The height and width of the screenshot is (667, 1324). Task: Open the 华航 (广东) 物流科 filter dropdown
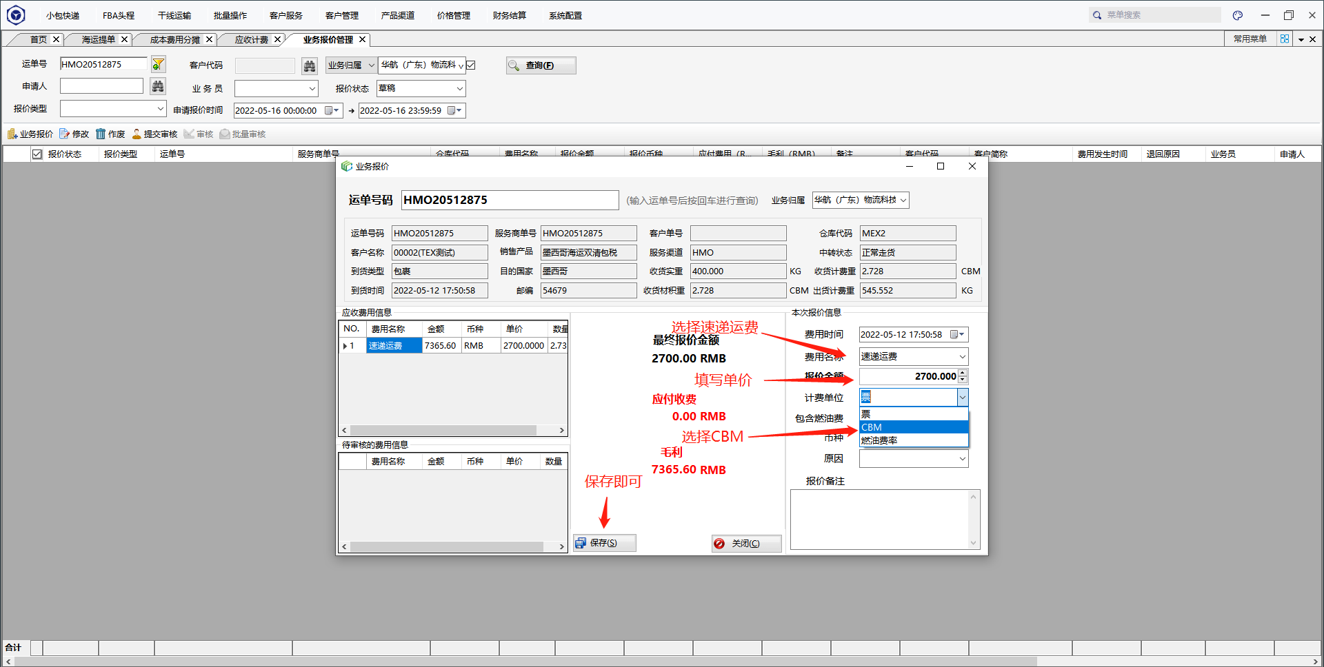click(461, 65)
